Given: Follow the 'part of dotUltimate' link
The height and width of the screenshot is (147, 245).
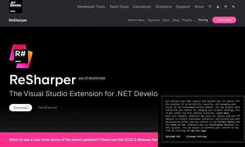Looking at the screenshot, I should [x=92, y=78].
